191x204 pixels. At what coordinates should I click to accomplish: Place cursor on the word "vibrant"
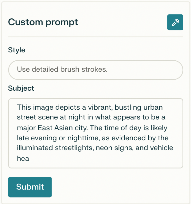coord(100,108)
